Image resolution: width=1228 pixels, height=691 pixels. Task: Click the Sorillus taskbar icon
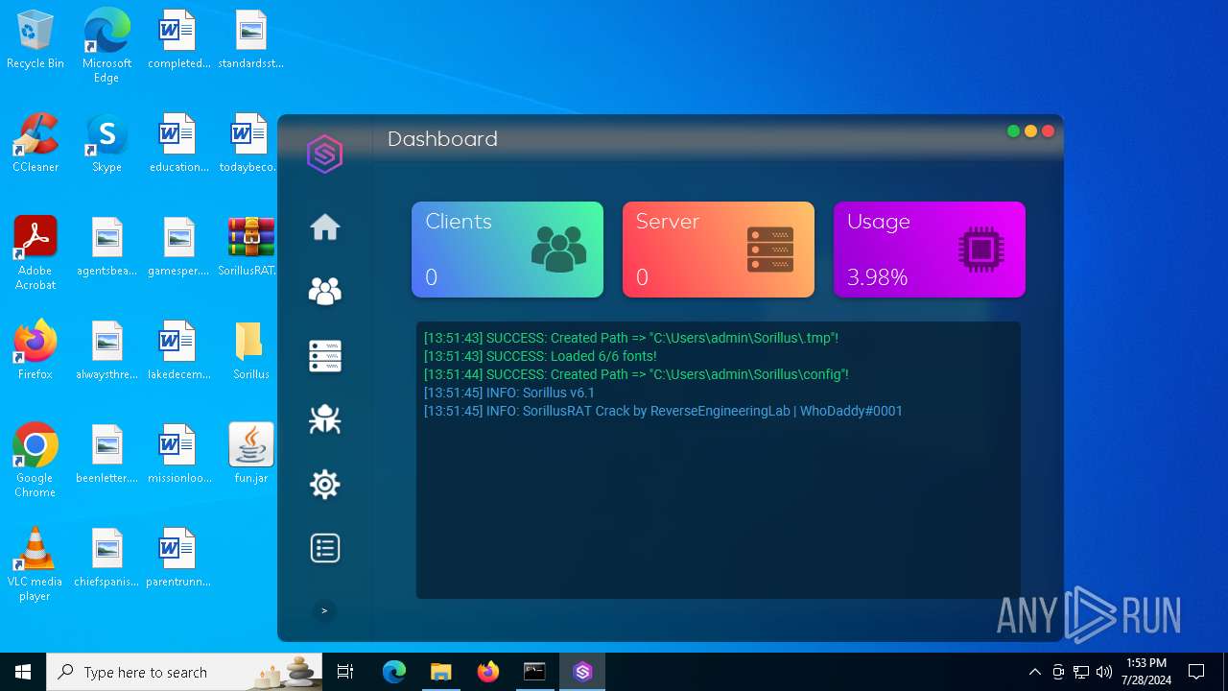click(582, 672)
